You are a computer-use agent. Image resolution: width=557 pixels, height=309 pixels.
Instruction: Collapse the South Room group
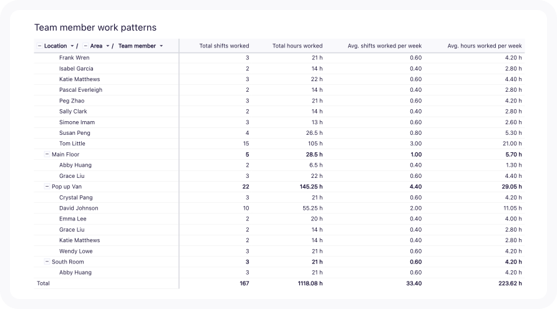pyautogui.click(x=47, y=262)
